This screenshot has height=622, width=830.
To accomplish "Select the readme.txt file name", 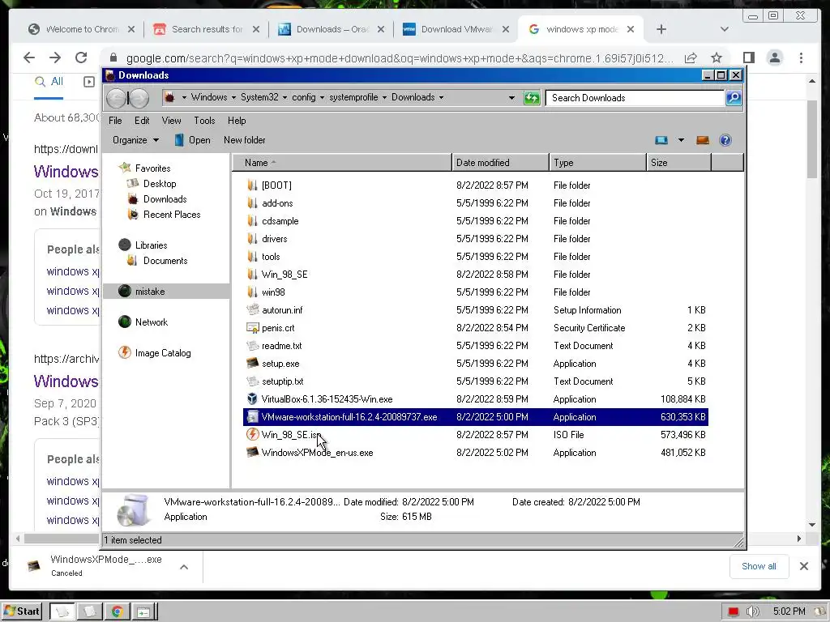I will [x=281, y=346].
